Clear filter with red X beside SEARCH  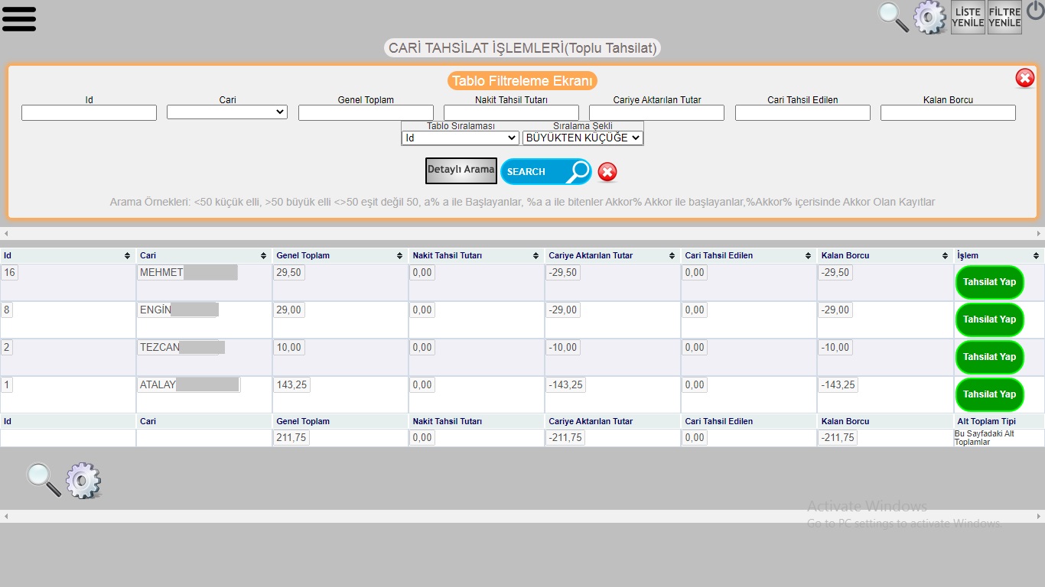coord(607,172)
